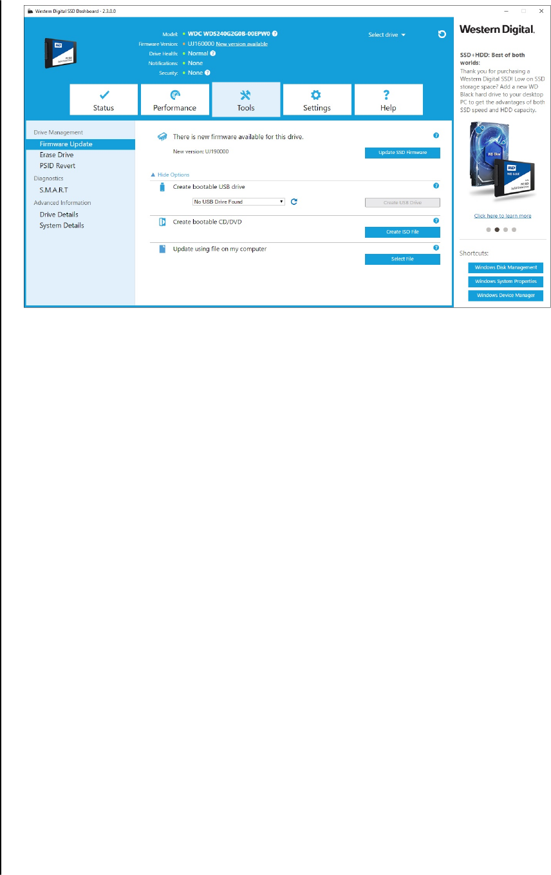Click the WD SSD drive thumbnail
This screenshot has width=551, height=875.
click(x=60, y=53)
